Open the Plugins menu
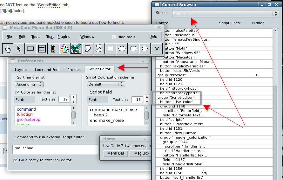This screenshot has width=283, height=180. coord(64,37)
